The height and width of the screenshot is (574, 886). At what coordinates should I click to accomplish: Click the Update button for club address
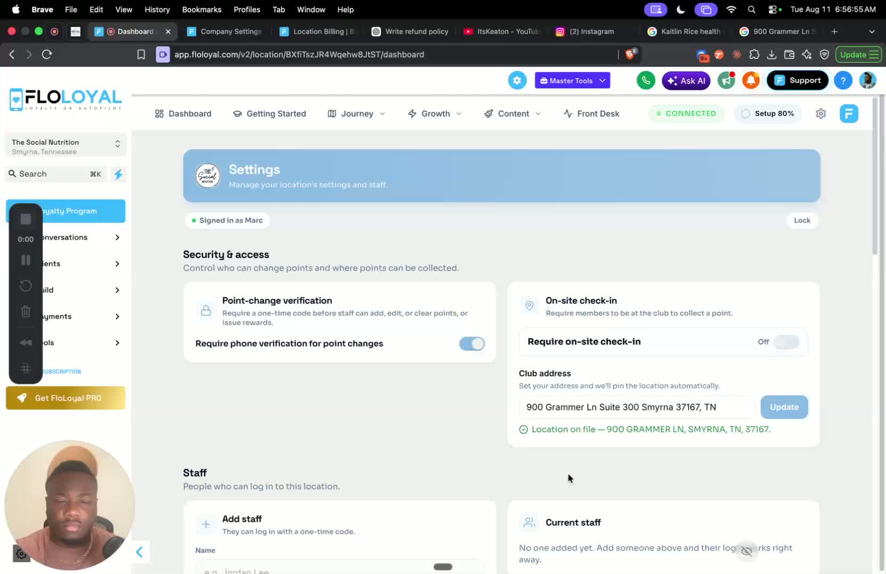coord(784,407)
